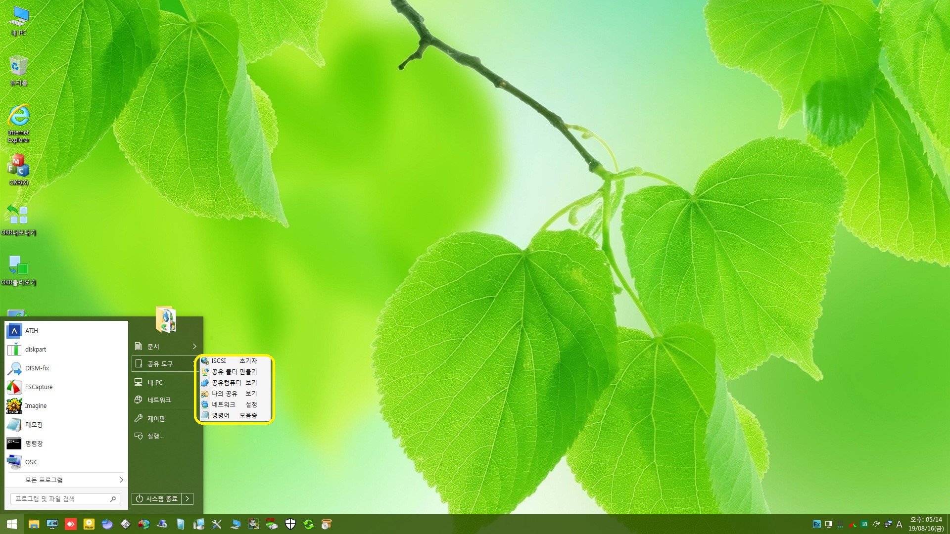Select 공유 폴더 만들기
The image size is (950, 534).
point(234,371)
